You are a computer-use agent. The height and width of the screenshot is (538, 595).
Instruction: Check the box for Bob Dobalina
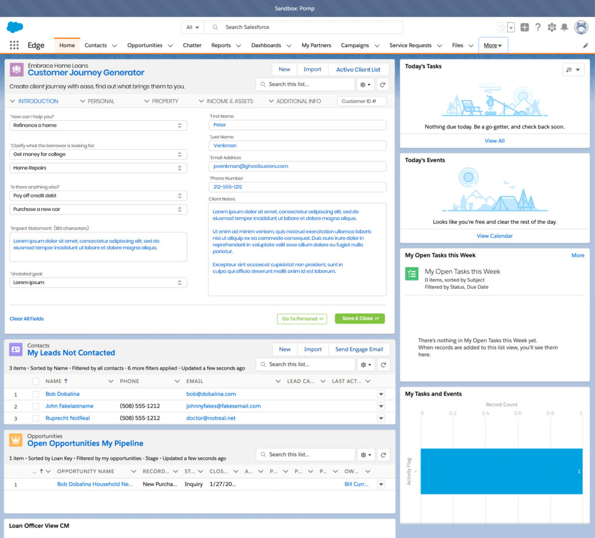(x=35, y=394)
